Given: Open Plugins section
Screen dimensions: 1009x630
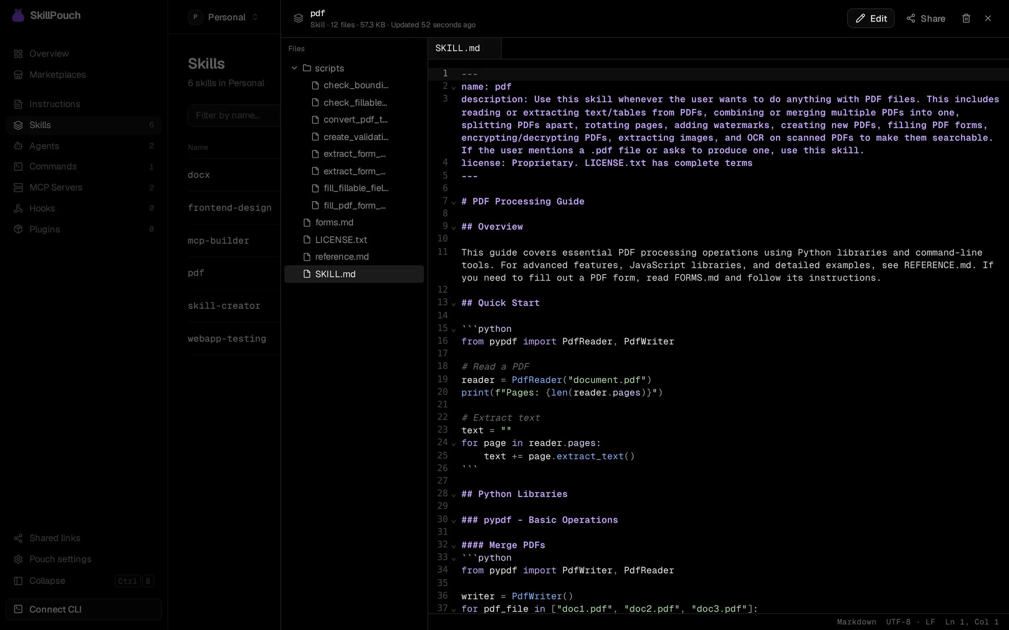Looking at the screenshot, I should point(84,229).
